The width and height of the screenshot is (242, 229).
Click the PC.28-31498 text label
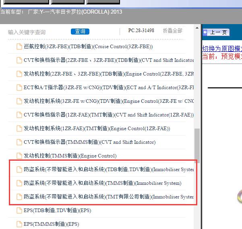click(141, 31)
